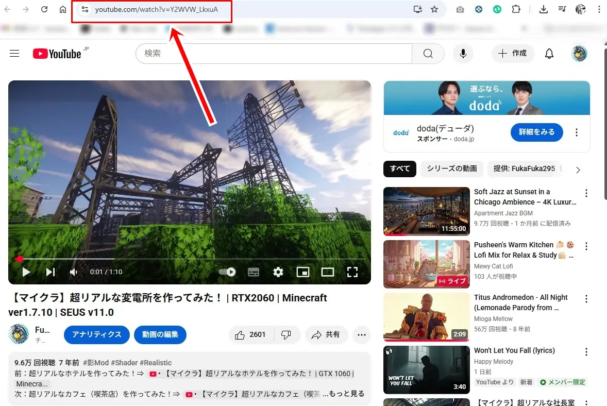Skip to next video with the next button
This screenshot has width=607, height=406.
pyautogui.click(x=50, y=272)
